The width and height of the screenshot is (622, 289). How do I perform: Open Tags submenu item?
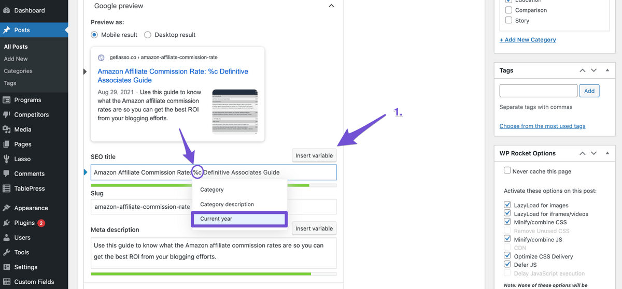pos(10,83)
